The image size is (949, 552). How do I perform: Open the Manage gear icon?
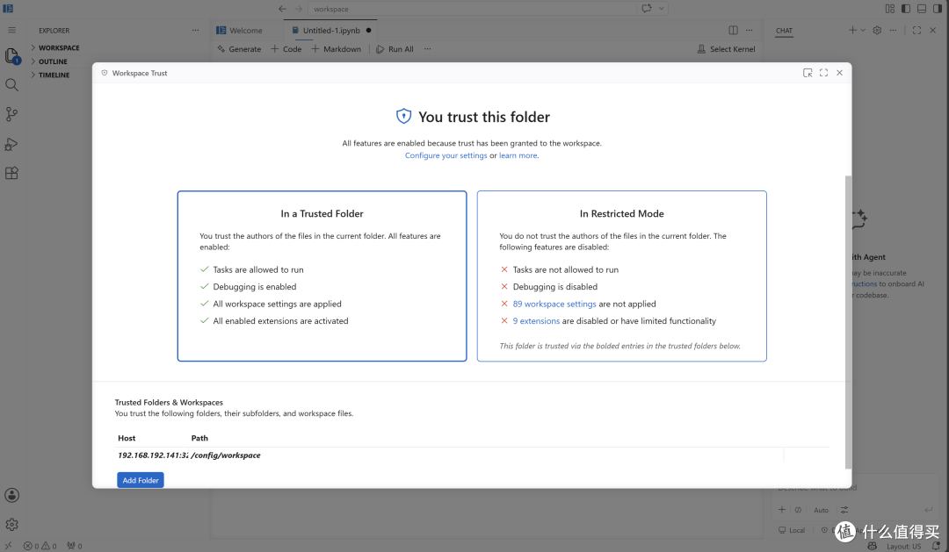coord(11,524)
